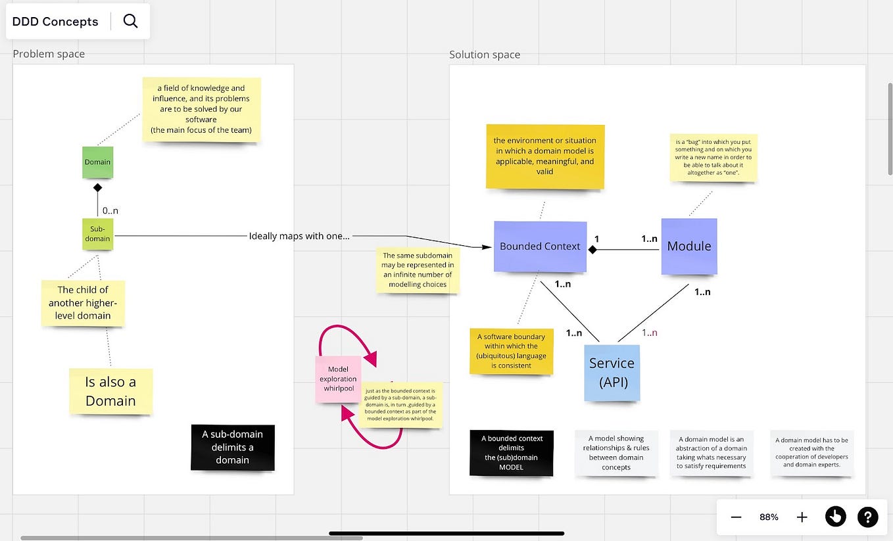Select the 'Is also a Domain' sticky note
Screen dimensions: 893x541
(x=110, y=392)
